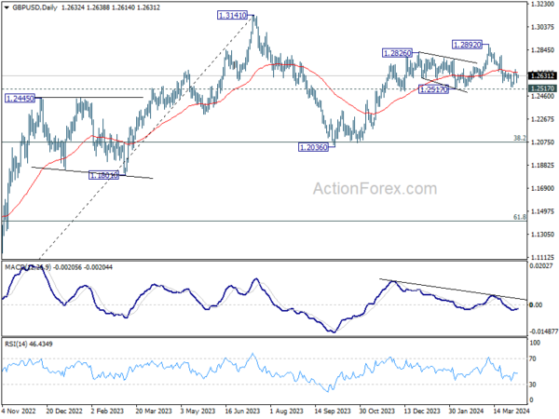Click the 1.20750 price axis value
The image size is (559, 419).
[542, 142]
